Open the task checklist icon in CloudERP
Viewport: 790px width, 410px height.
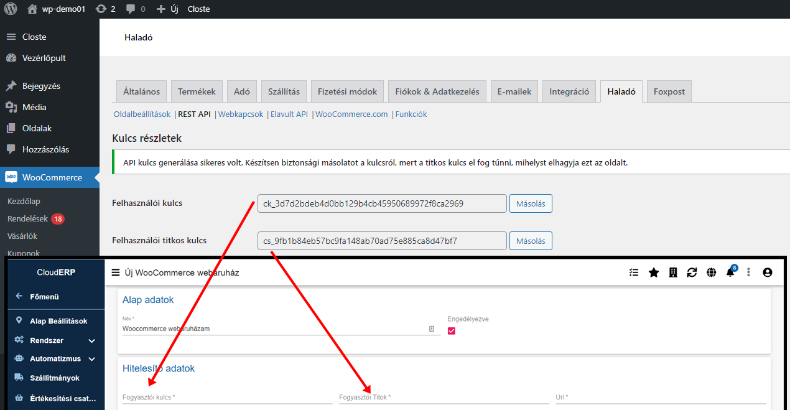pyautogui.click(x=634, y=273)
